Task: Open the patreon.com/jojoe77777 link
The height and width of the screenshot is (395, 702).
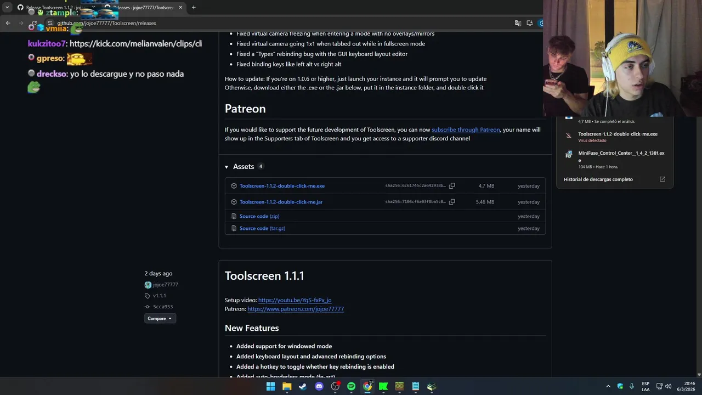Action: [296, 309]
